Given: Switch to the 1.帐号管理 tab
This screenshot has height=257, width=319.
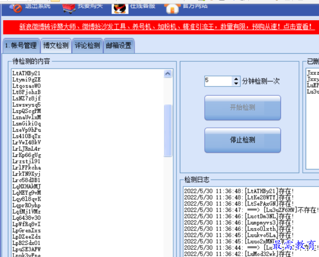Looking at the screenshot, I should (21, 46).
